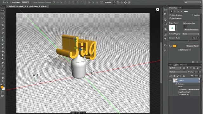The image size is (203, 114).
Task: Open the Texture Mapping Scale dropdown
Action: [x=191, y=34]
